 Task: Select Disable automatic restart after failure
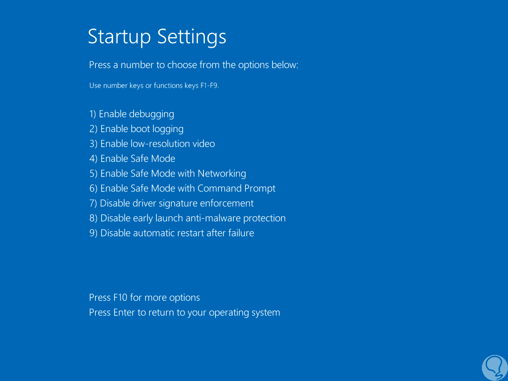[172, 233]
